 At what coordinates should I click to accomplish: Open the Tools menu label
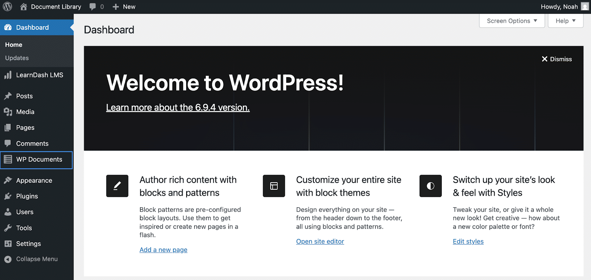coord(24,228)
